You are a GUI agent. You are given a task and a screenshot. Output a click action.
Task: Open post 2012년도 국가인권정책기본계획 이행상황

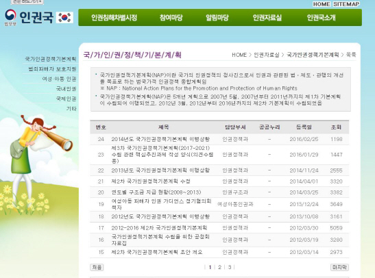(160, 216)
